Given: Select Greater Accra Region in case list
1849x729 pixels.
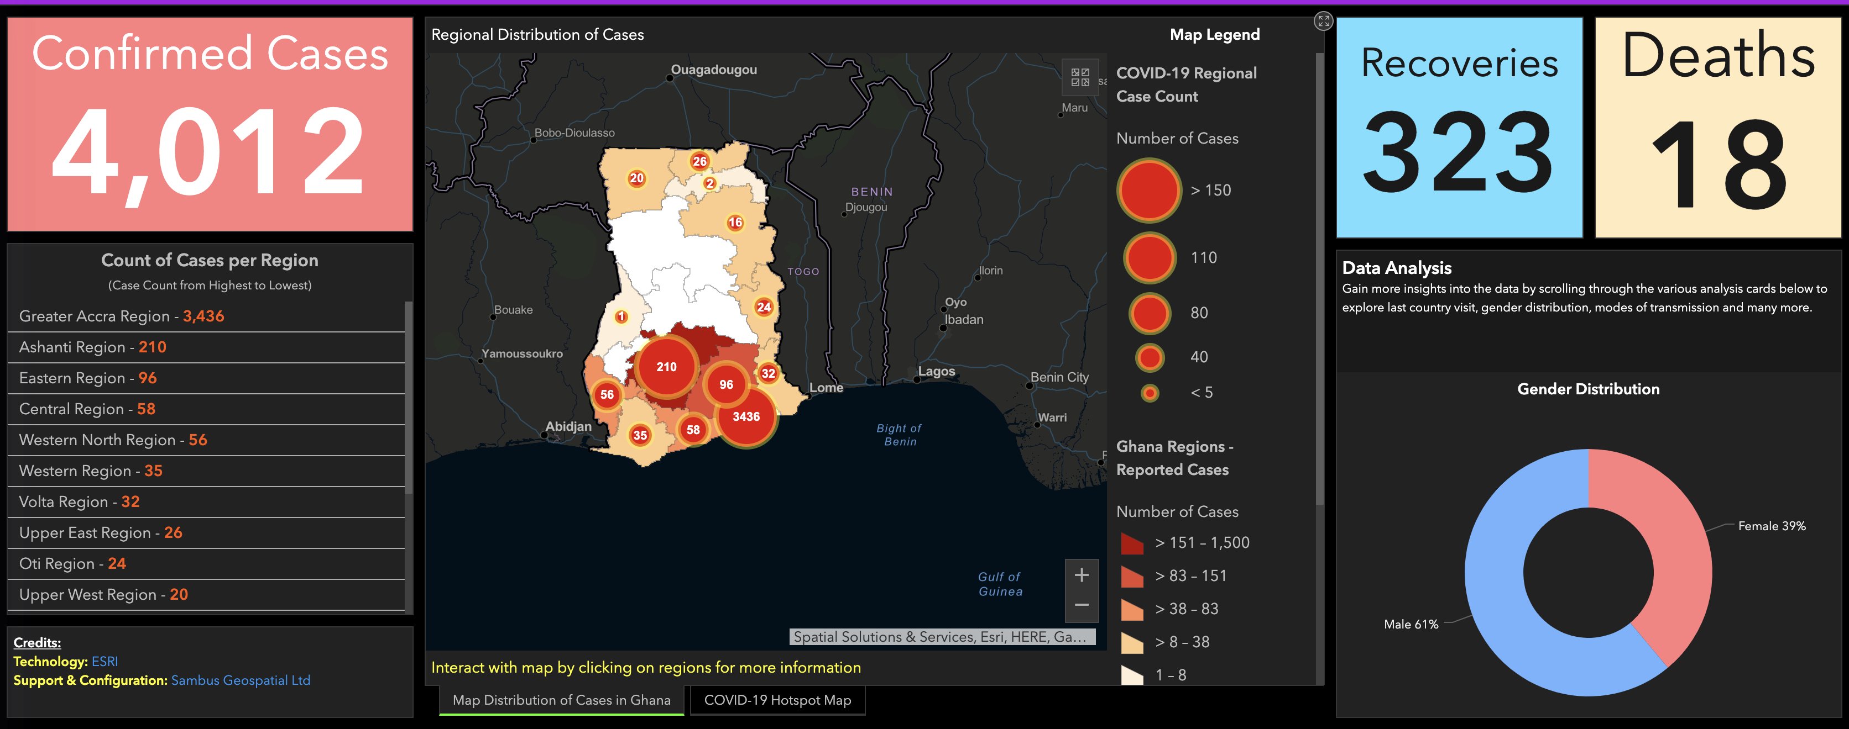Looking at the screenshot, I should pyautogui.click(x=121, y=316).
